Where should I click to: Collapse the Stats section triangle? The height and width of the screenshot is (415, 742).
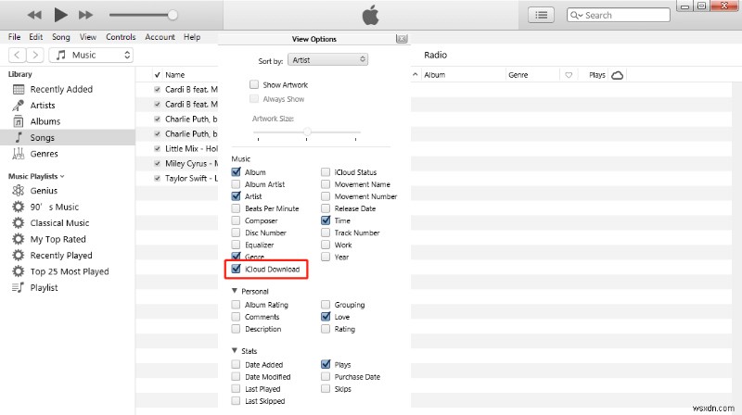235,351
